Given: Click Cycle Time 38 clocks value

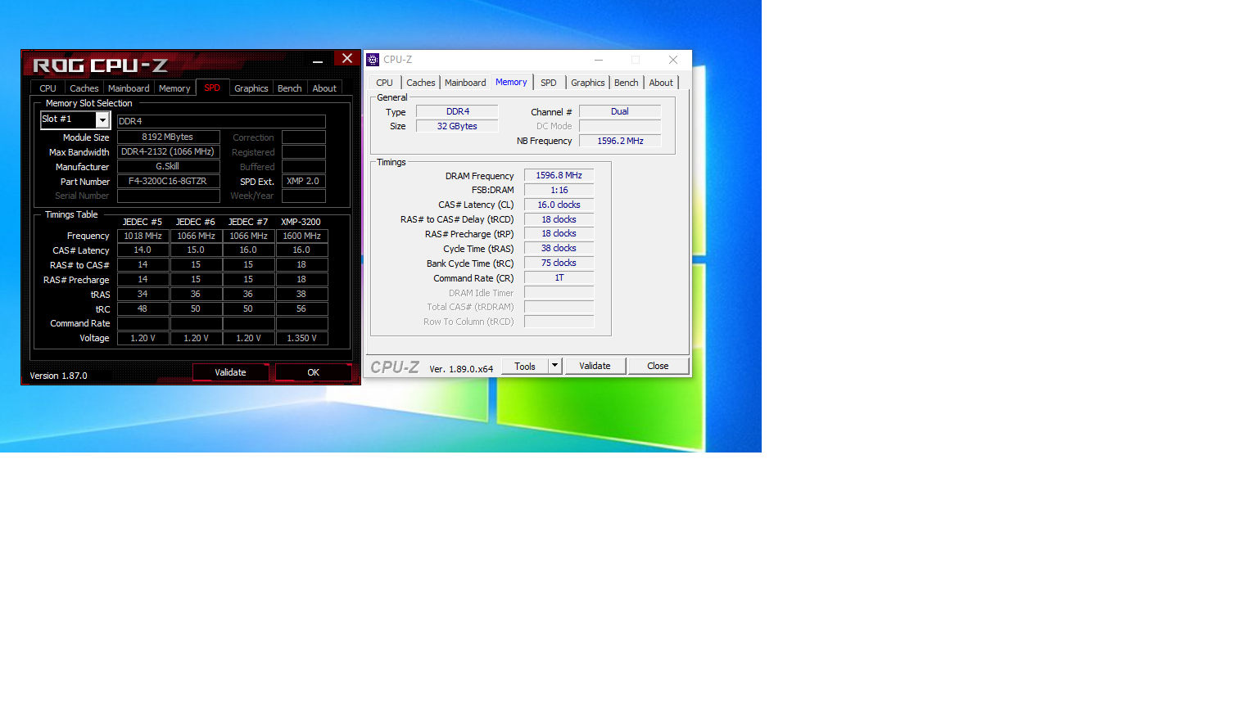Looking at the screenshot, I should pyautogui.click(x=559, y=248).
